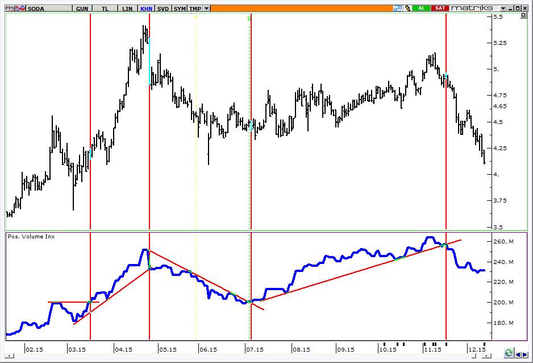
Task: Open the dropdown arrow beside matriks logo
Action: (x=503, y=8)
